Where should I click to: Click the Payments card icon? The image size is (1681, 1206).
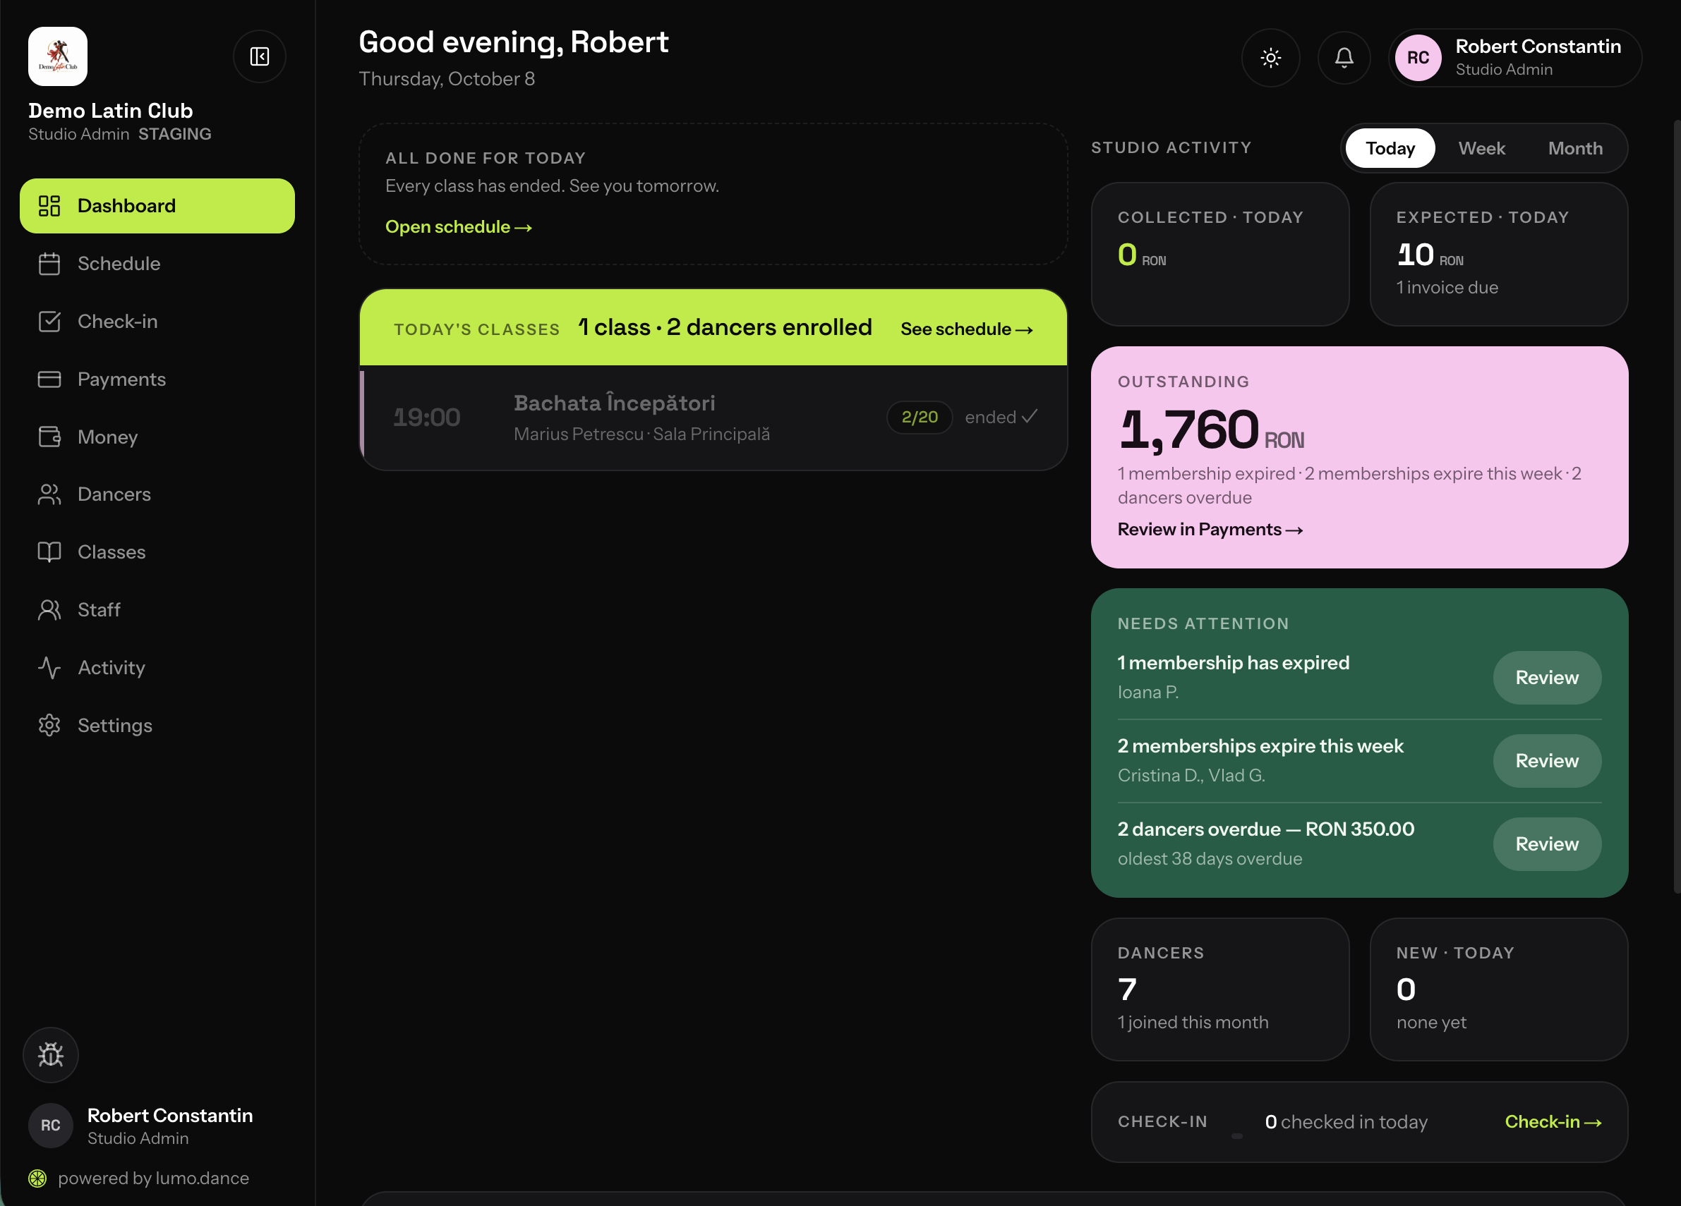coord(49,379)
